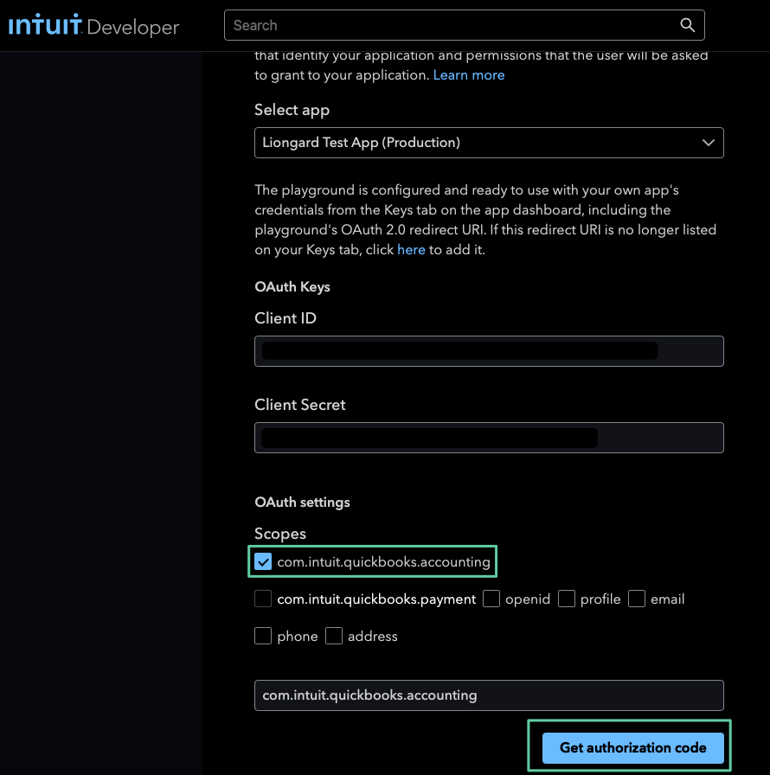Click the Select app dropdown chevron
This screenshot has width=770, height=775.
pos(709,143)
